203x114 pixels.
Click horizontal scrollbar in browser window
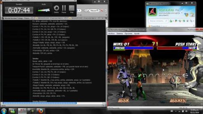40,103
